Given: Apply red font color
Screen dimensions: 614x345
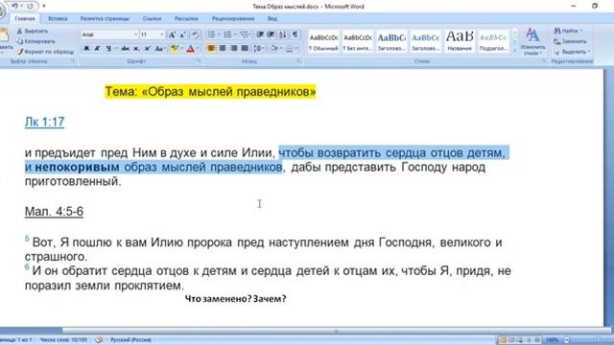Looking at the screenshot, I should (x=190, y=49).
